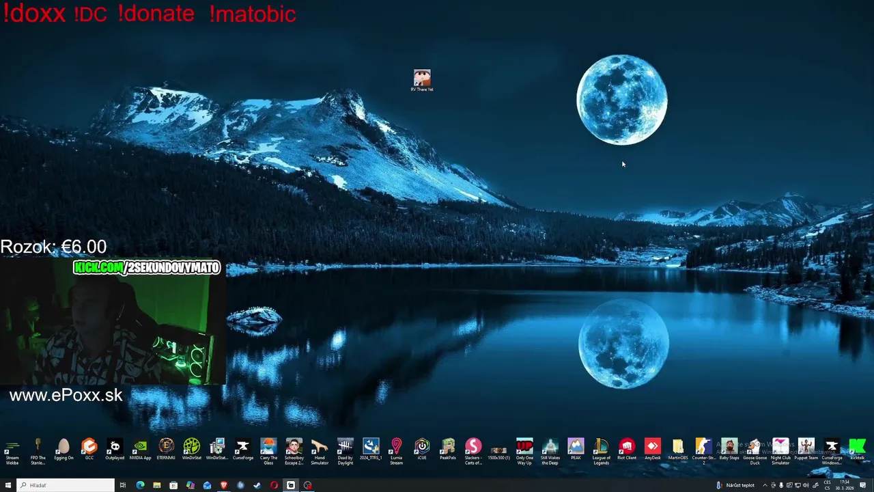This screenshot has height=492, width=874.
Task: Select the CurseForge Windows... shortcut
Action: pos(832,452)
